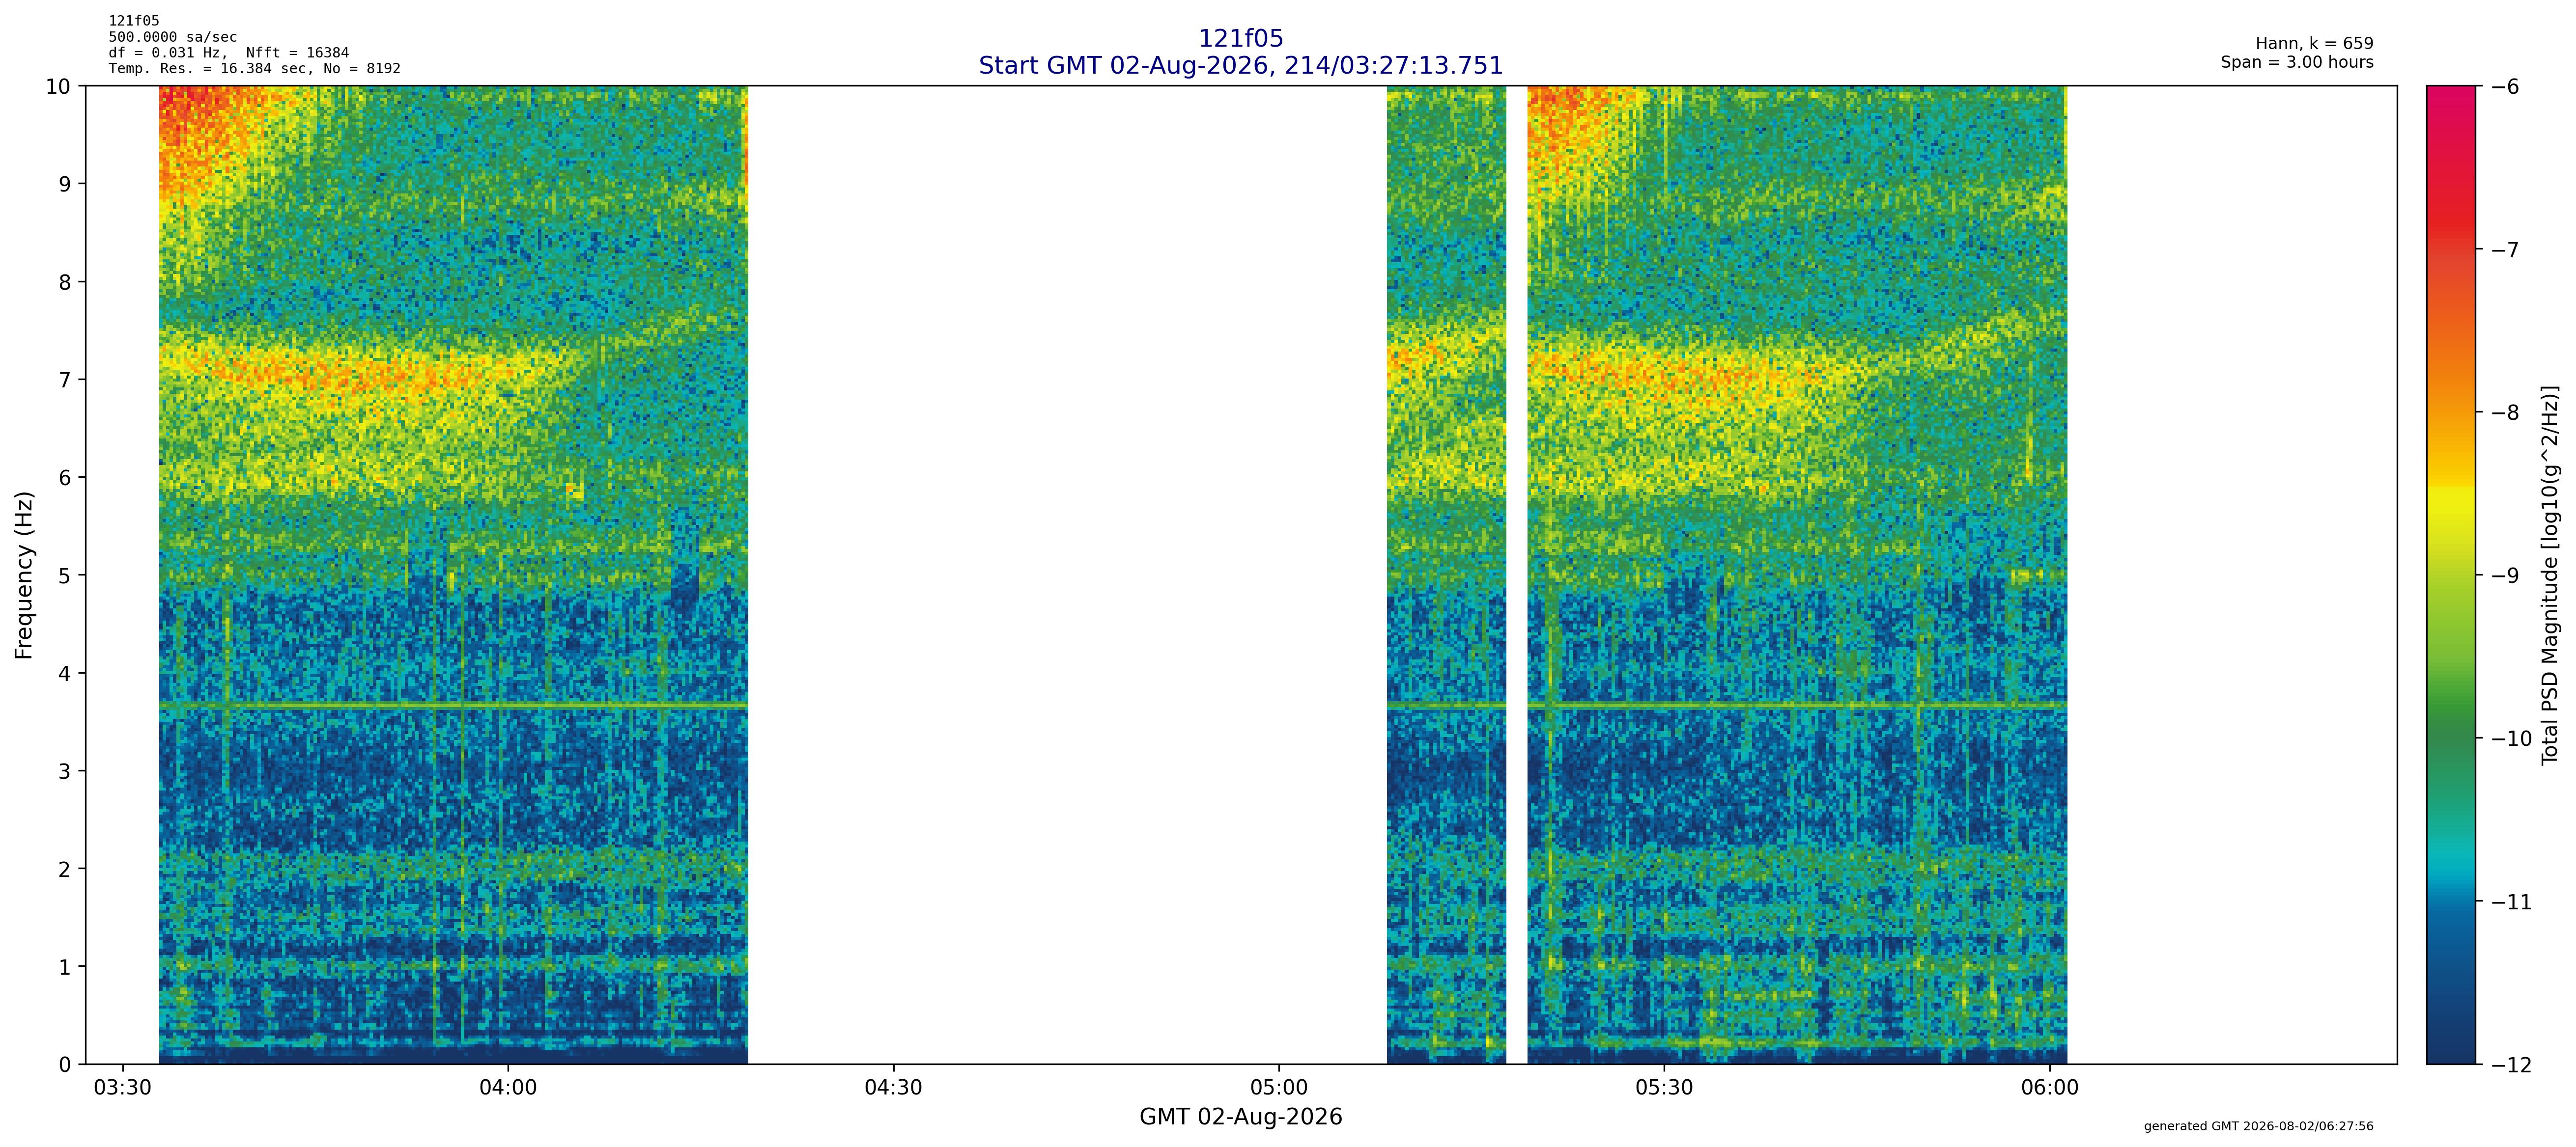This screenshot has height=1147, width=2576.
Task: Click the "generated GMT 2026-08-02/06:27:56" footer text
Action: 2258,1127
